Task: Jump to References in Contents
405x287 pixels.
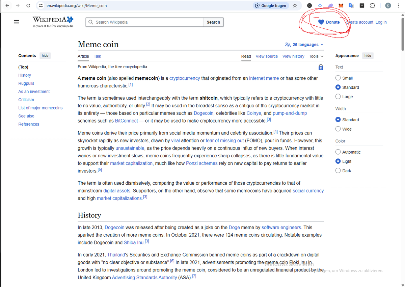Action: [29, 124]
